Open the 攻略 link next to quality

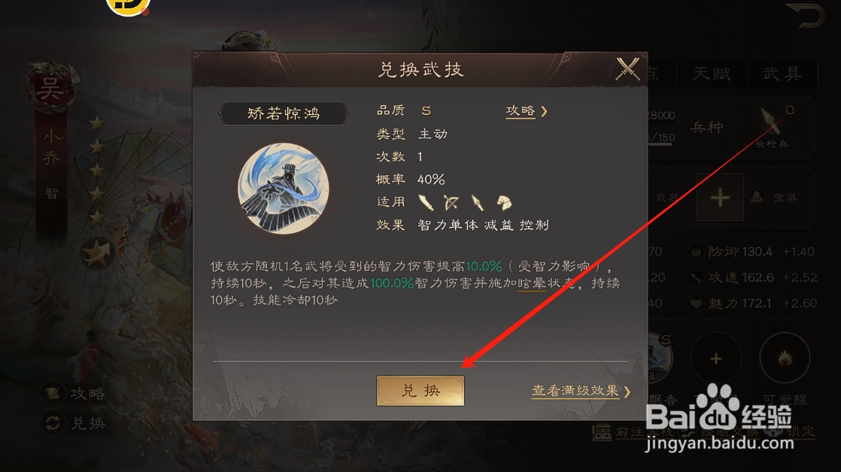click(x=521, y=111)
